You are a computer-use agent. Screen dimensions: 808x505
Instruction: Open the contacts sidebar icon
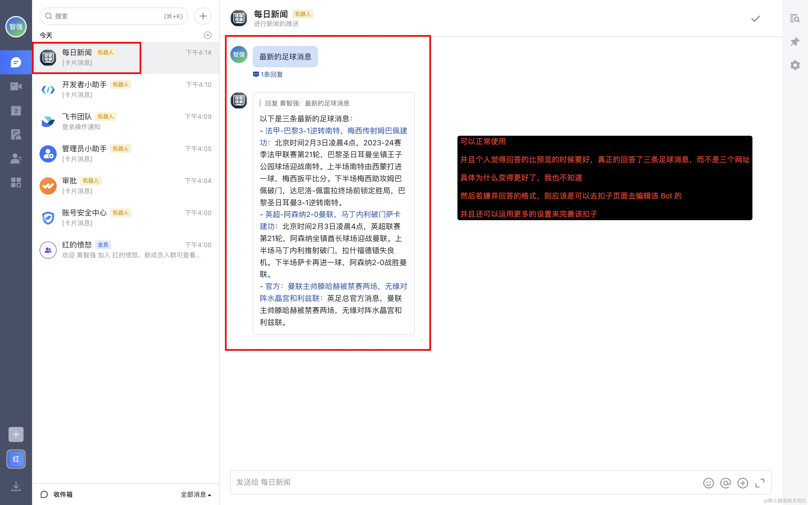pyautogui.click(x=16, y=158)
